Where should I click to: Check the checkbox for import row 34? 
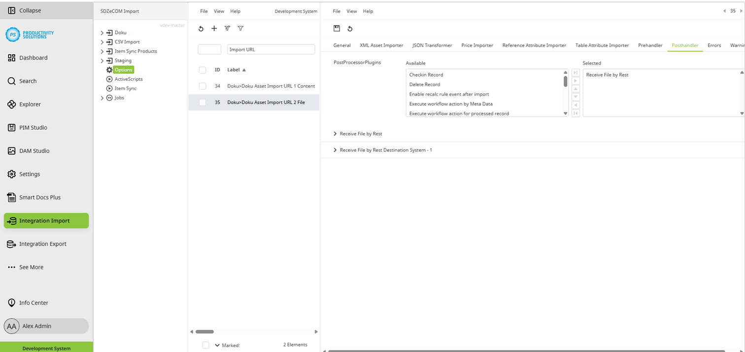pyautogui.click(x=202, y=86)
